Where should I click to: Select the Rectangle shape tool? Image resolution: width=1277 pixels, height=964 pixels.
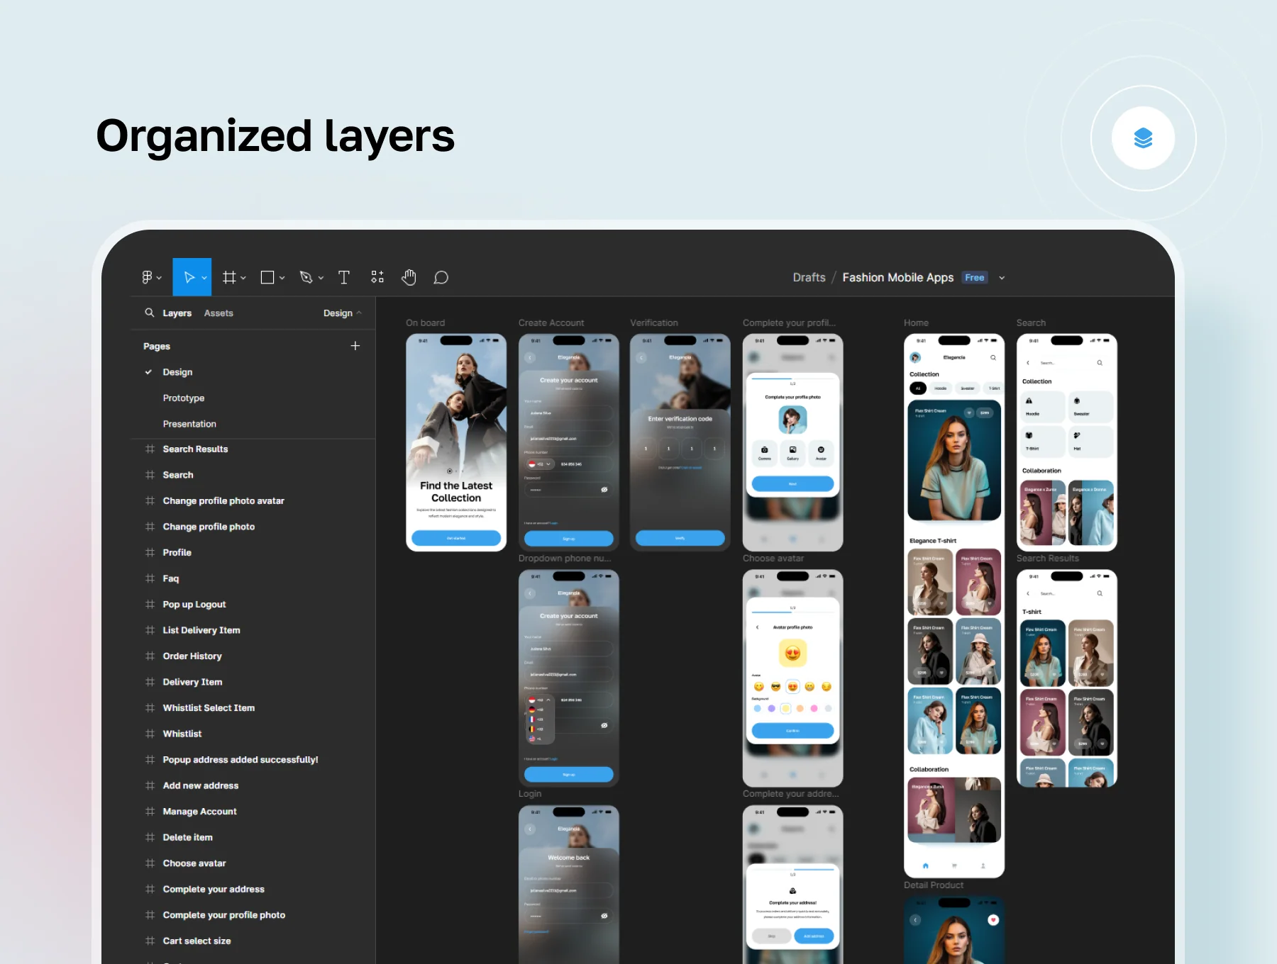coord(267,277)
